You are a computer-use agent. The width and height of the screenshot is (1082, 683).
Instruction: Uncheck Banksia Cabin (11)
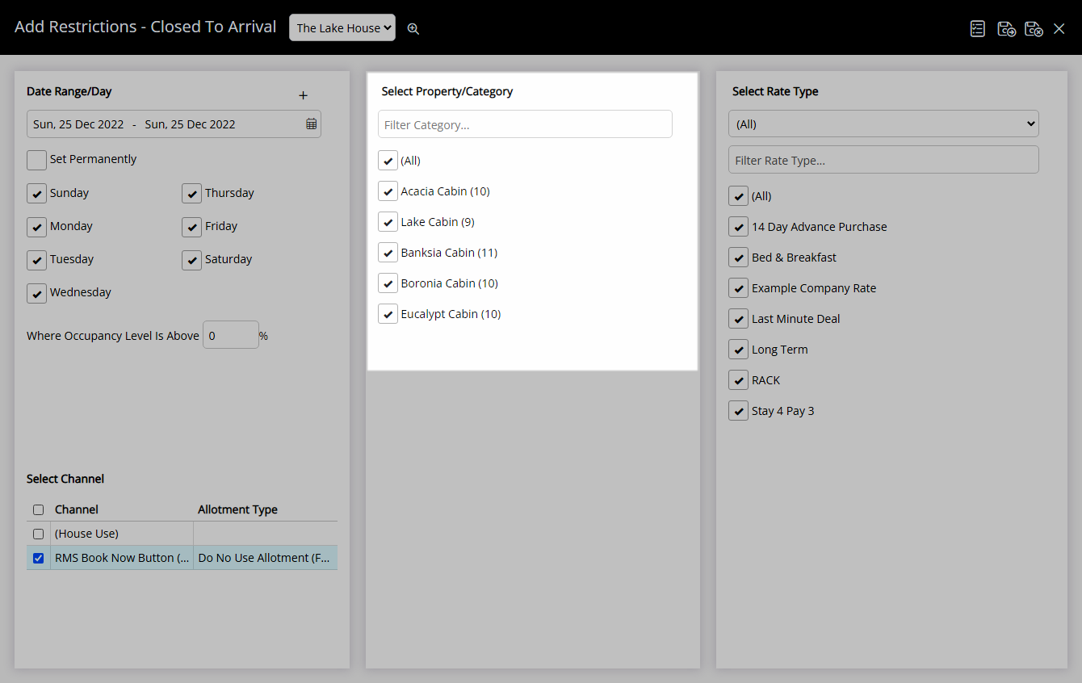pos(388,253)
